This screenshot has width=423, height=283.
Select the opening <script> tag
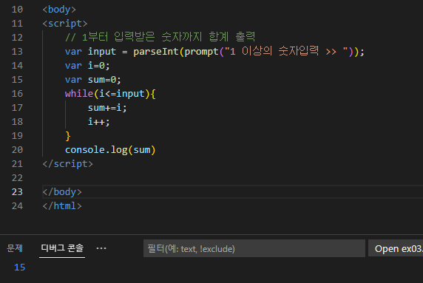pos(65,24)
